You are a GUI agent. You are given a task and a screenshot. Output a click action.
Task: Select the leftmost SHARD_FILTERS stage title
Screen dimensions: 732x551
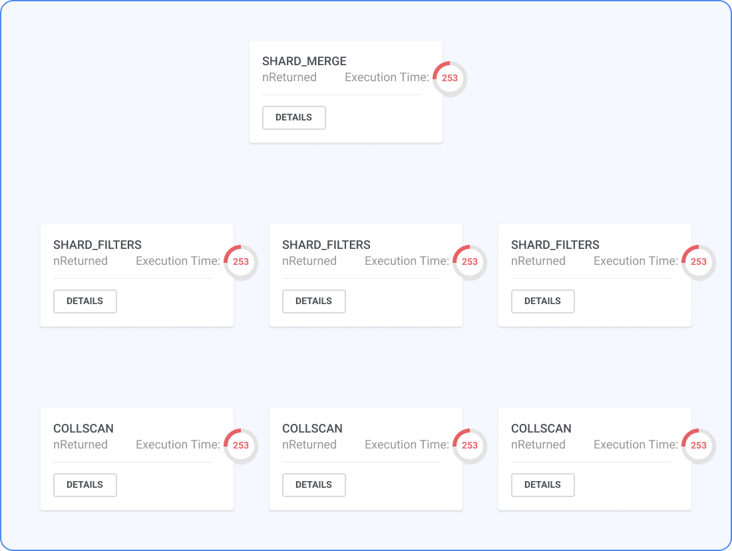click(x=97, y=245)
